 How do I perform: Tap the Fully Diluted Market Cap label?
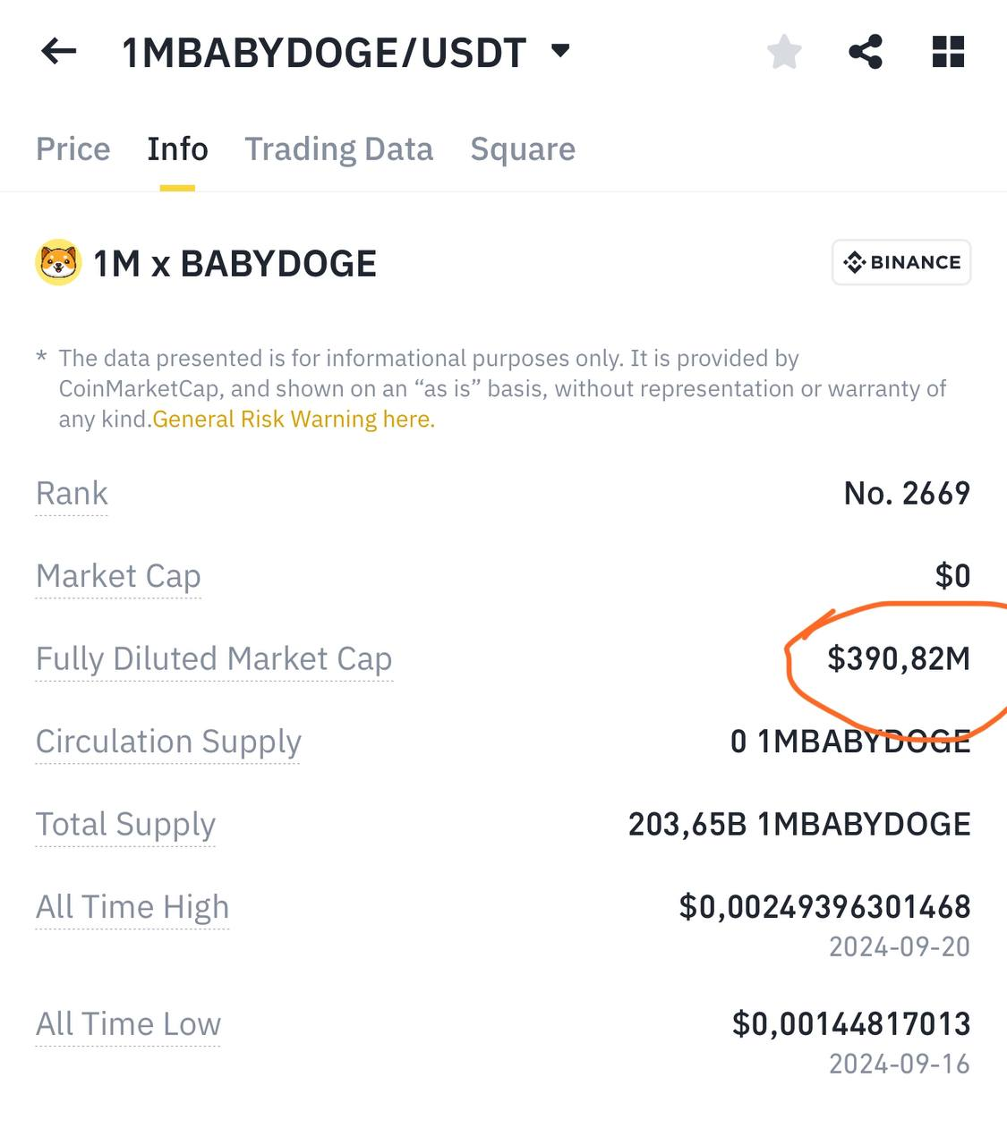(214, 659)
